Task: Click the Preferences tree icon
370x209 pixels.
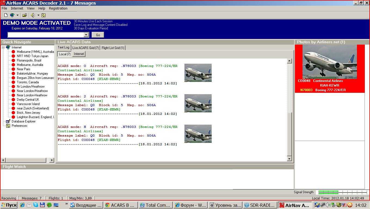Action: (8, 126)
